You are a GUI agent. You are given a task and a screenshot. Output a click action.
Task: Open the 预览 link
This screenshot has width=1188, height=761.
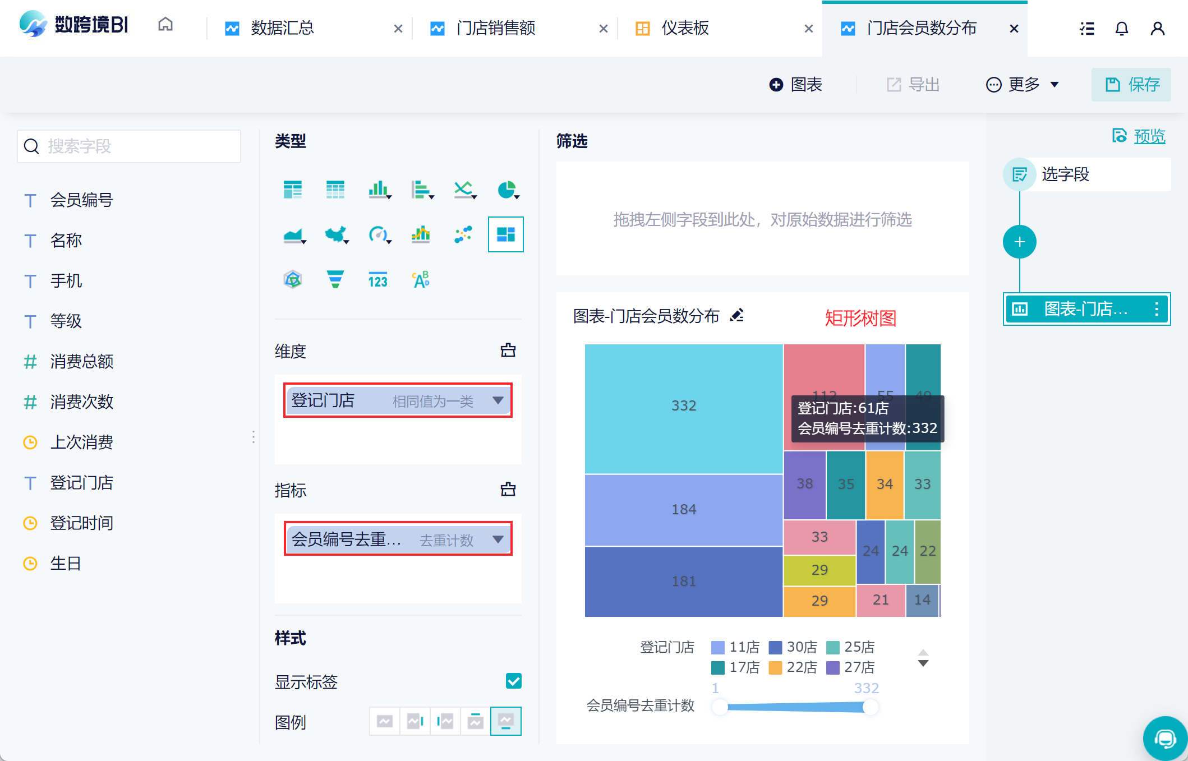pos(1149,136)
